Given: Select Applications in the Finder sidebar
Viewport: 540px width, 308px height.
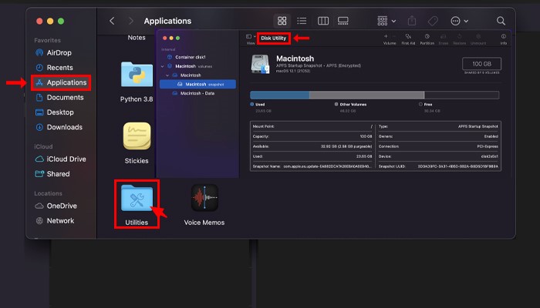Looking at the screenshot, I should pyautogui.click(x=66, y=82).
